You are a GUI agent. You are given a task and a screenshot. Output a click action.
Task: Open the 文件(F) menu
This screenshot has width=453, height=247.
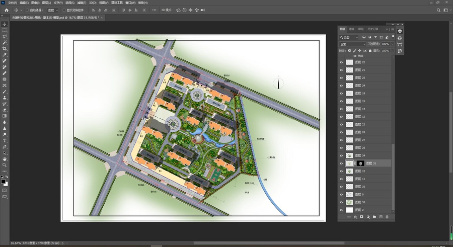pyautogui.click(x=13, y=3)
